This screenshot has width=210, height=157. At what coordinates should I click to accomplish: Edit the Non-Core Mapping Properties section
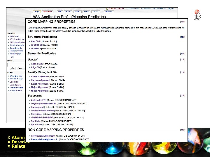[x=183, y=130]
